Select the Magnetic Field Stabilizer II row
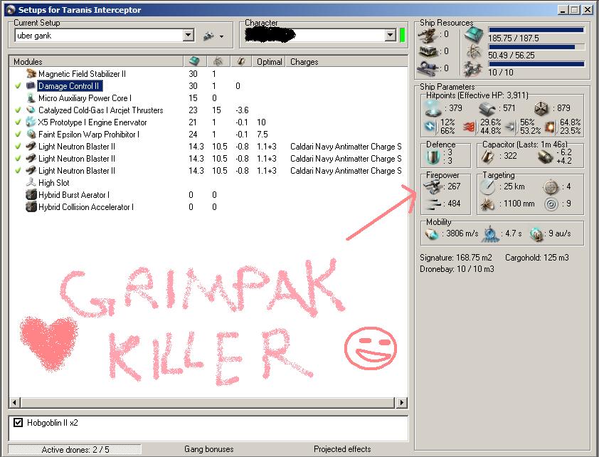Screen dimensions: 599x457 [x=208, y=74]
